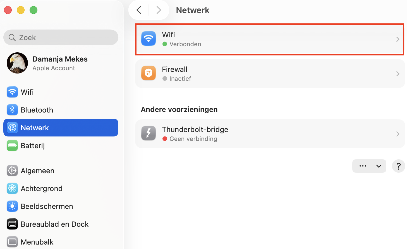Select the Achtergrond icon in the sidebar

(x=12, y=188)
